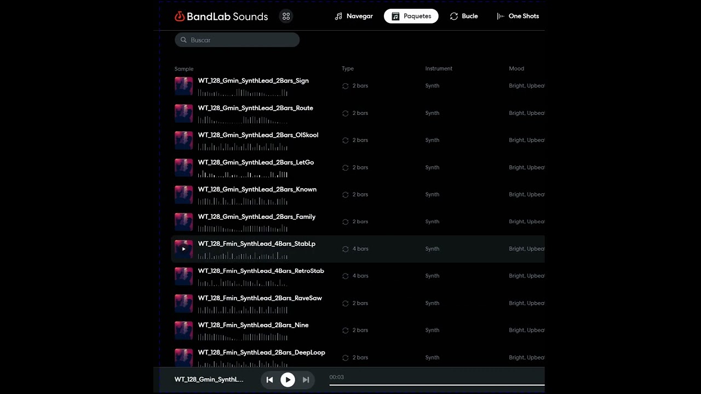This screenshot has width=701, height=394.
Task: Select WT_128_Fmin_SynthLead_4Bars_StabLp name
Action: coord(256,244)
